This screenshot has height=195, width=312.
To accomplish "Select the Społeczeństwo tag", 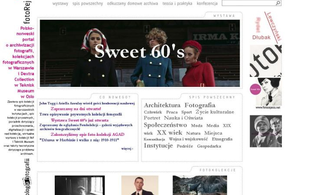I will pos(165,125).
